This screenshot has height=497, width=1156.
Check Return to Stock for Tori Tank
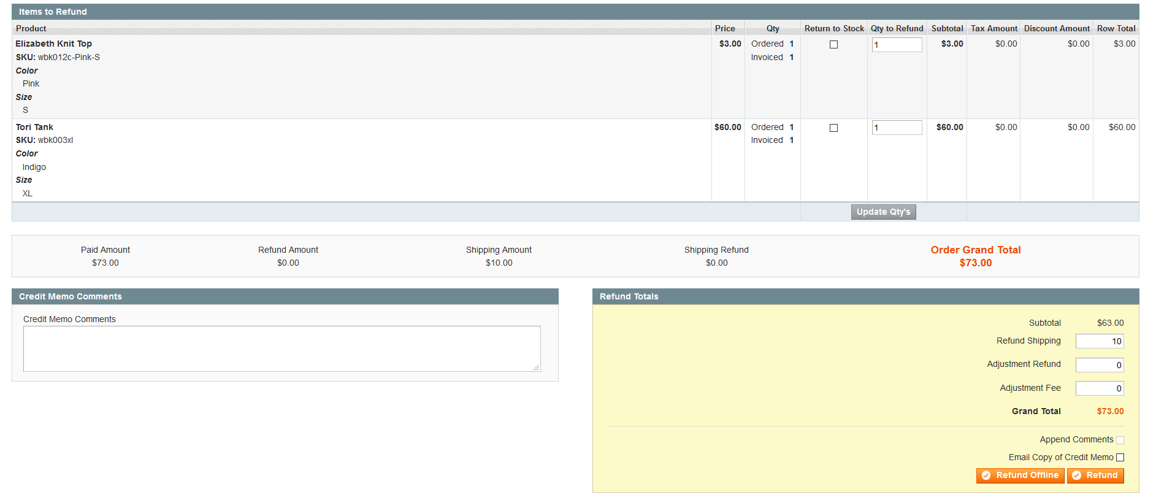[833, 128]
